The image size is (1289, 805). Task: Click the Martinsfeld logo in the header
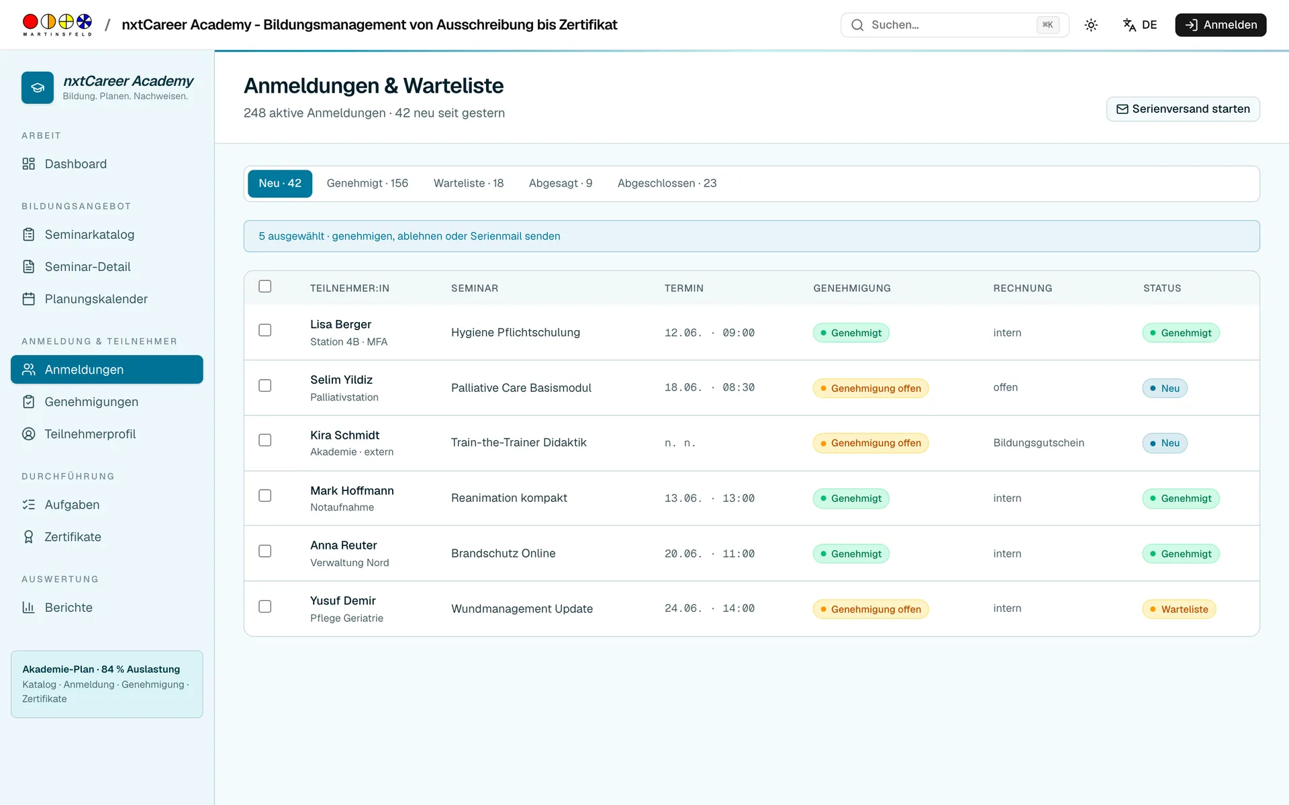57,25
